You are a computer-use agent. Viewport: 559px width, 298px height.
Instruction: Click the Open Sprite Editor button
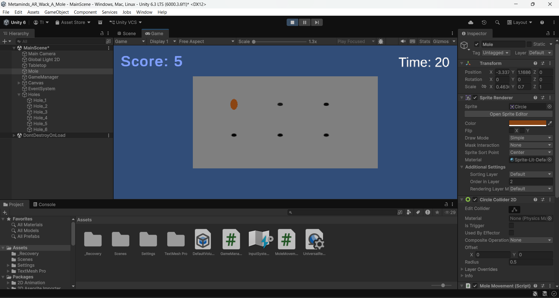508,114
